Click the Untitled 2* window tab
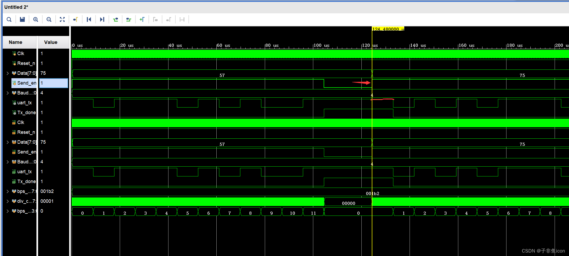Image resolution: width=569 pixels, height=256 pixels. point(16,7)
